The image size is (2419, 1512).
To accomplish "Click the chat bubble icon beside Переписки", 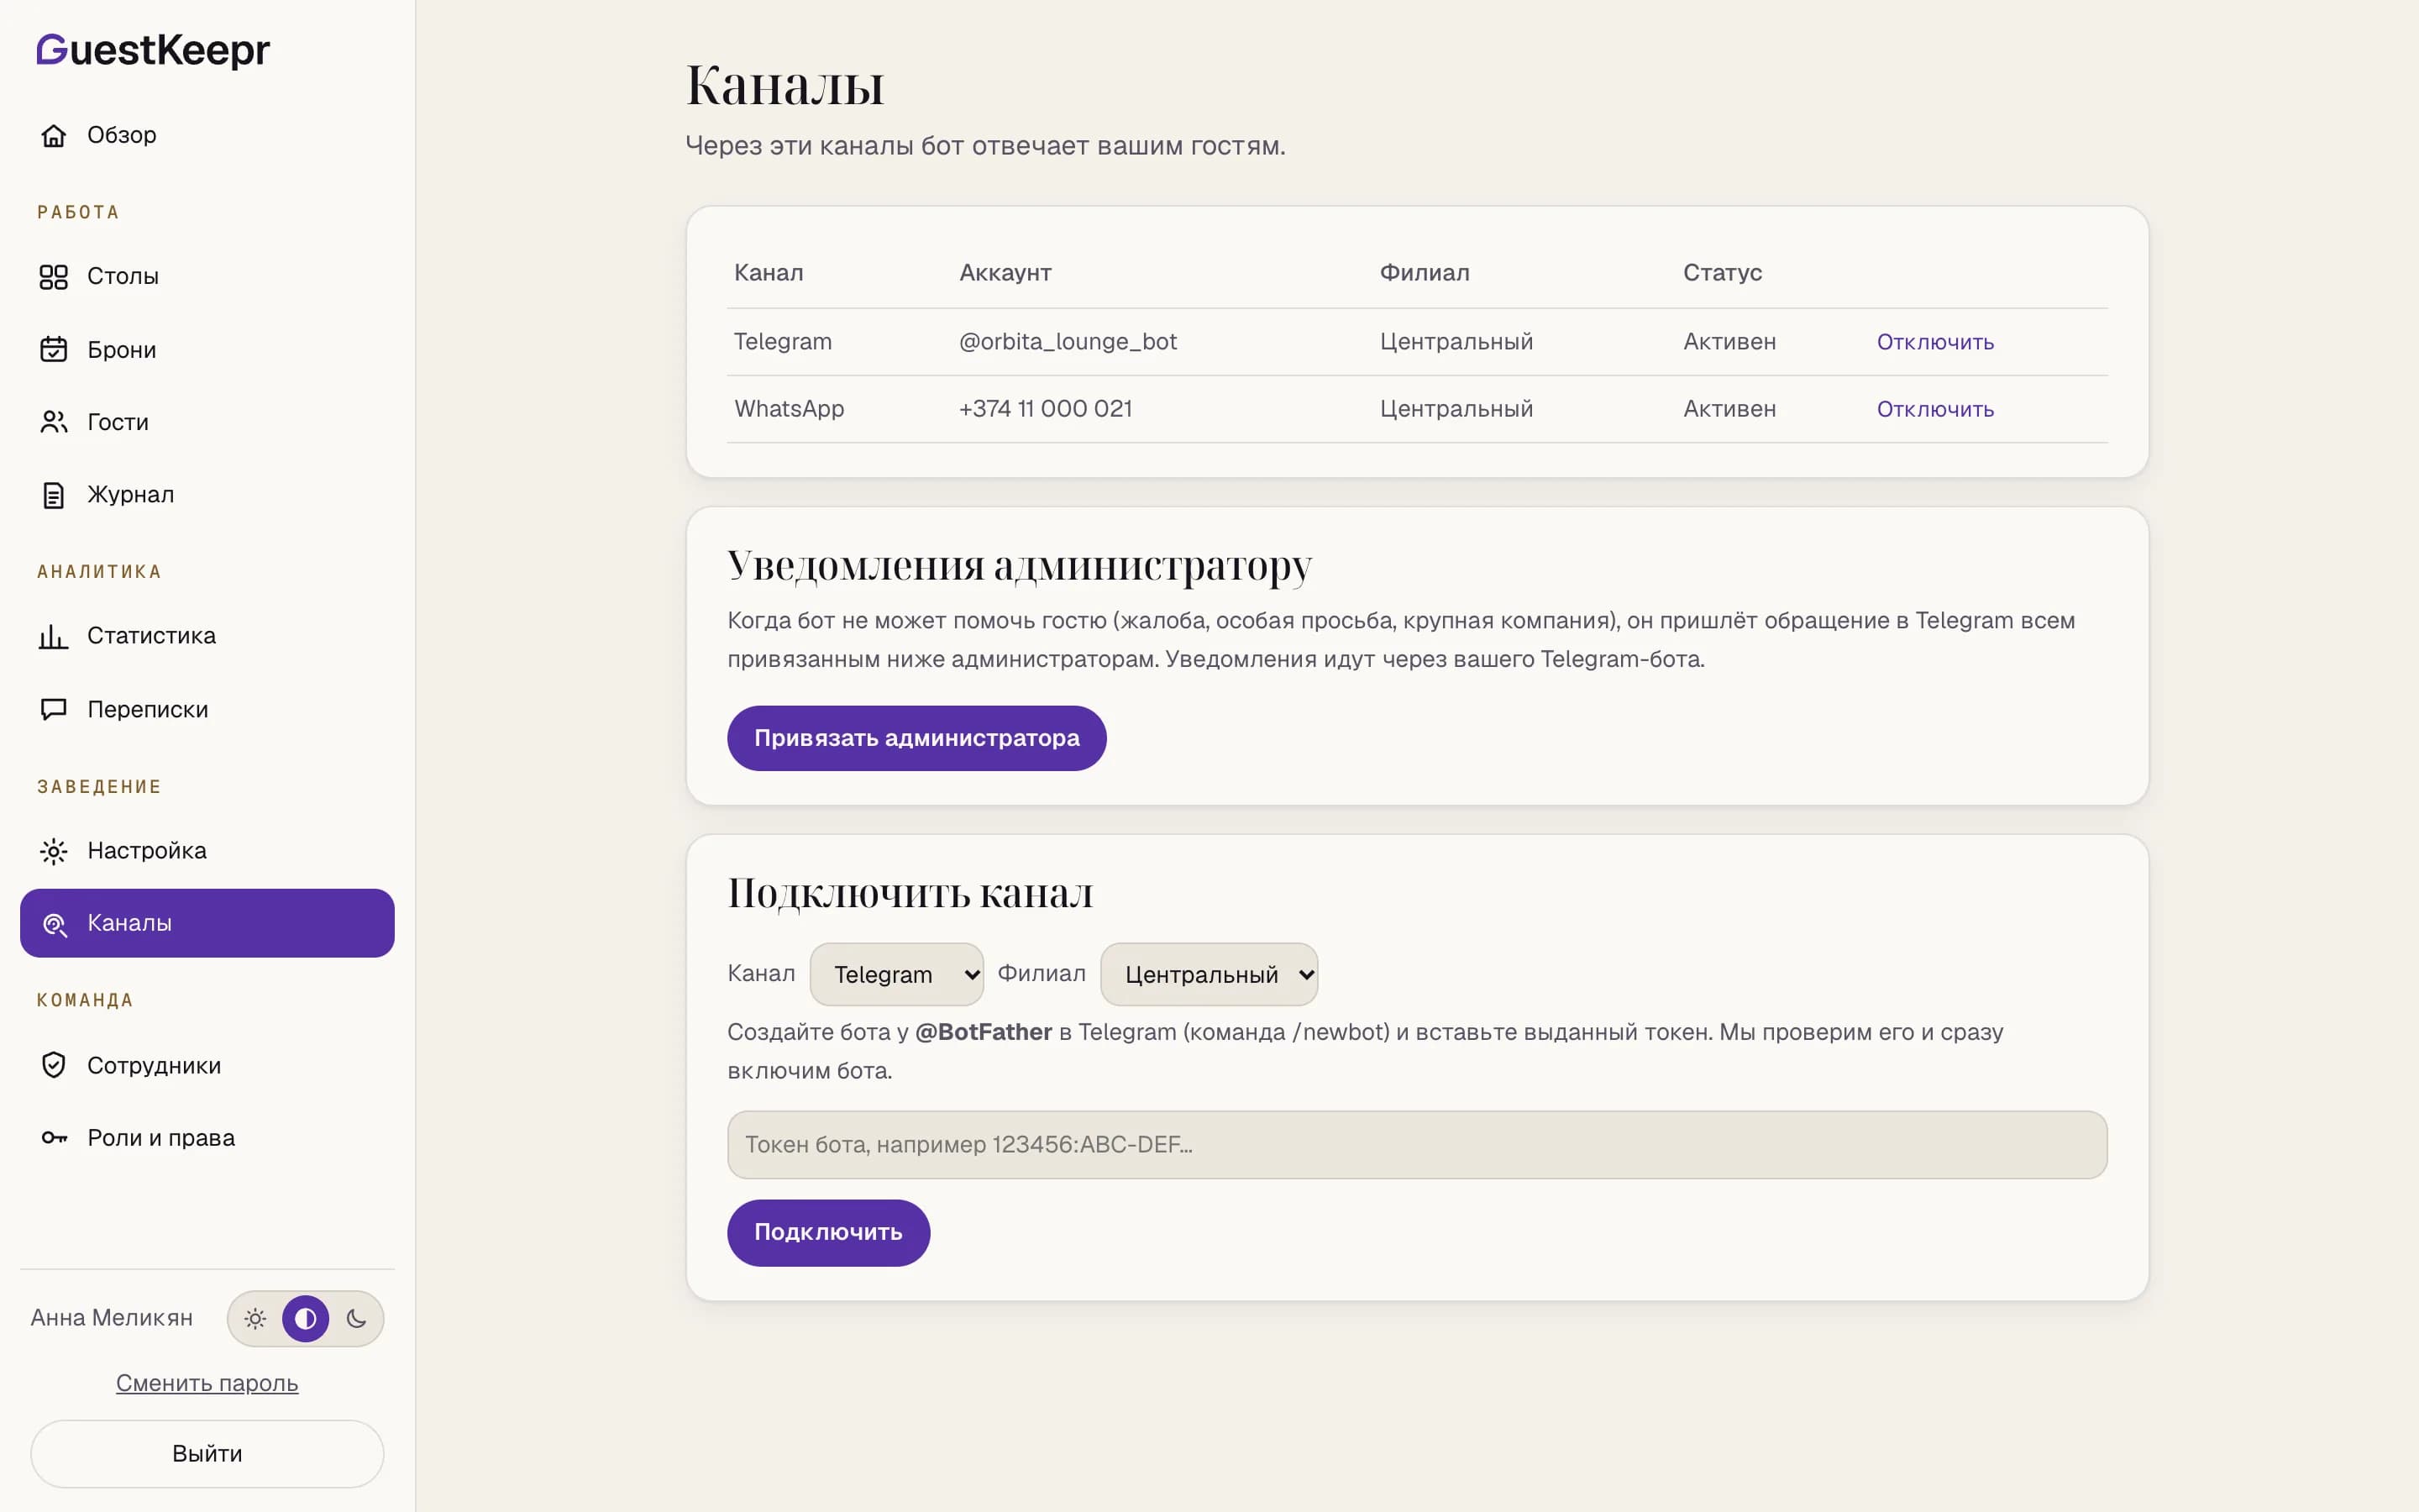I will 54,709.
